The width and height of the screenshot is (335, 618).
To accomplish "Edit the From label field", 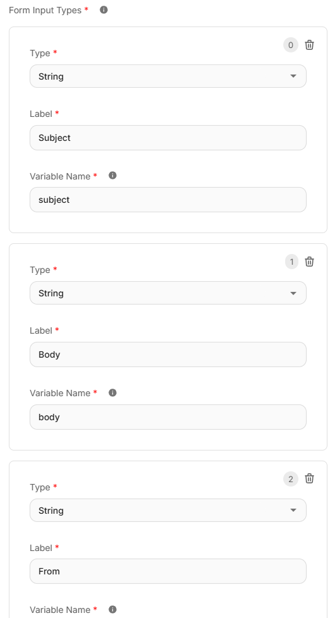I will [x=168, y=571].
